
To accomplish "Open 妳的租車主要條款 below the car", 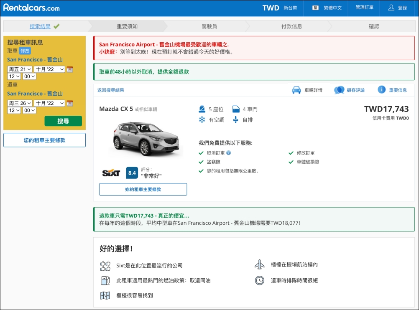I will [143, 189].
